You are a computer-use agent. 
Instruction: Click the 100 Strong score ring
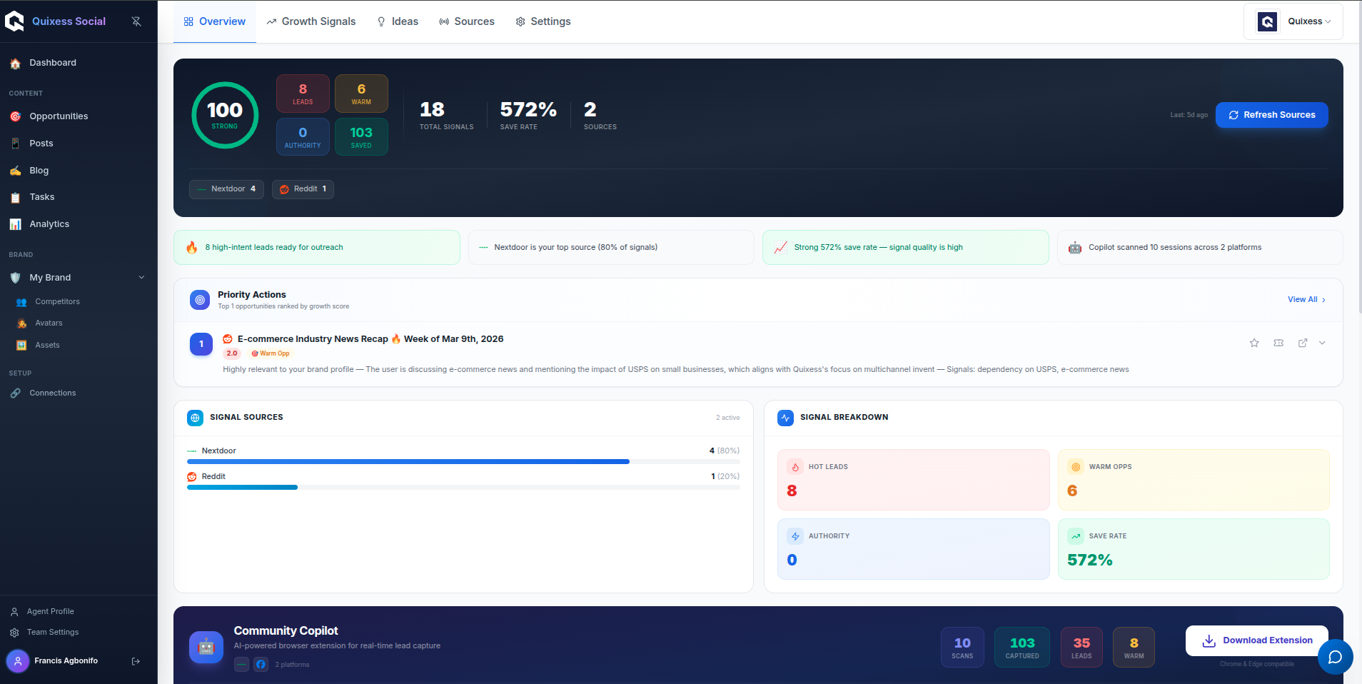pos(225,115)
